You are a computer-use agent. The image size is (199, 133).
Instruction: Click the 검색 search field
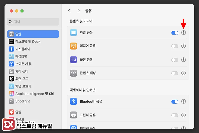tap(33, 22)
